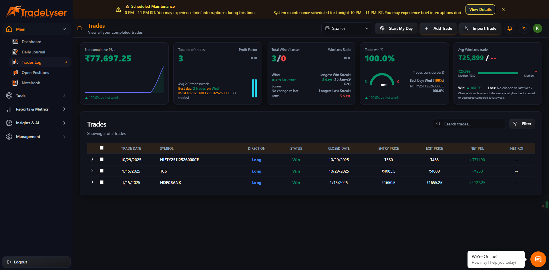Open the Notebook from the sidebar icon
The height and width of the screenshot is (270, 549).
(15, 83)
